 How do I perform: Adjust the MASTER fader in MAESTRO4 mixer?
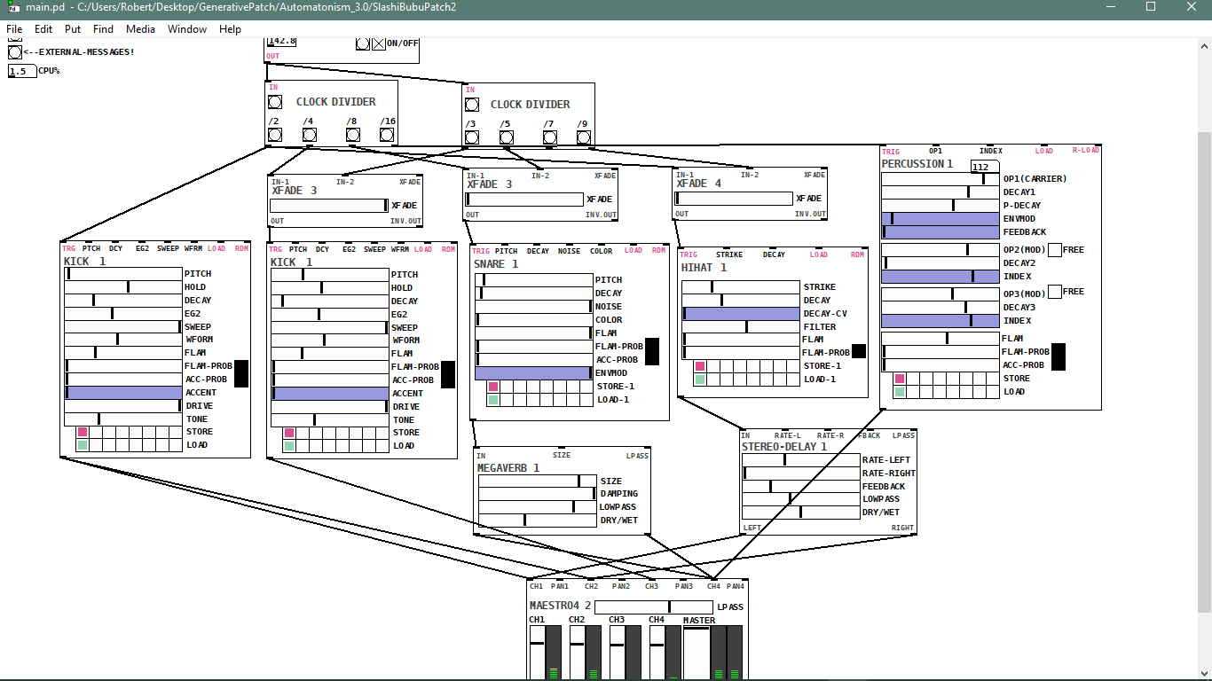pos(697,654)
